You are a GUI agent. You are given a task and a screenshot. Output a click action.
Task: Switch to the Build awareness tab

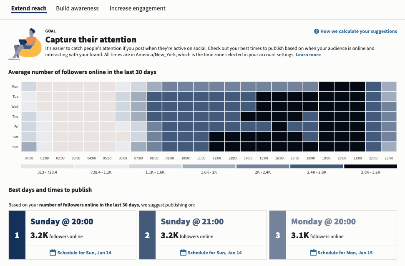(77, 8)
